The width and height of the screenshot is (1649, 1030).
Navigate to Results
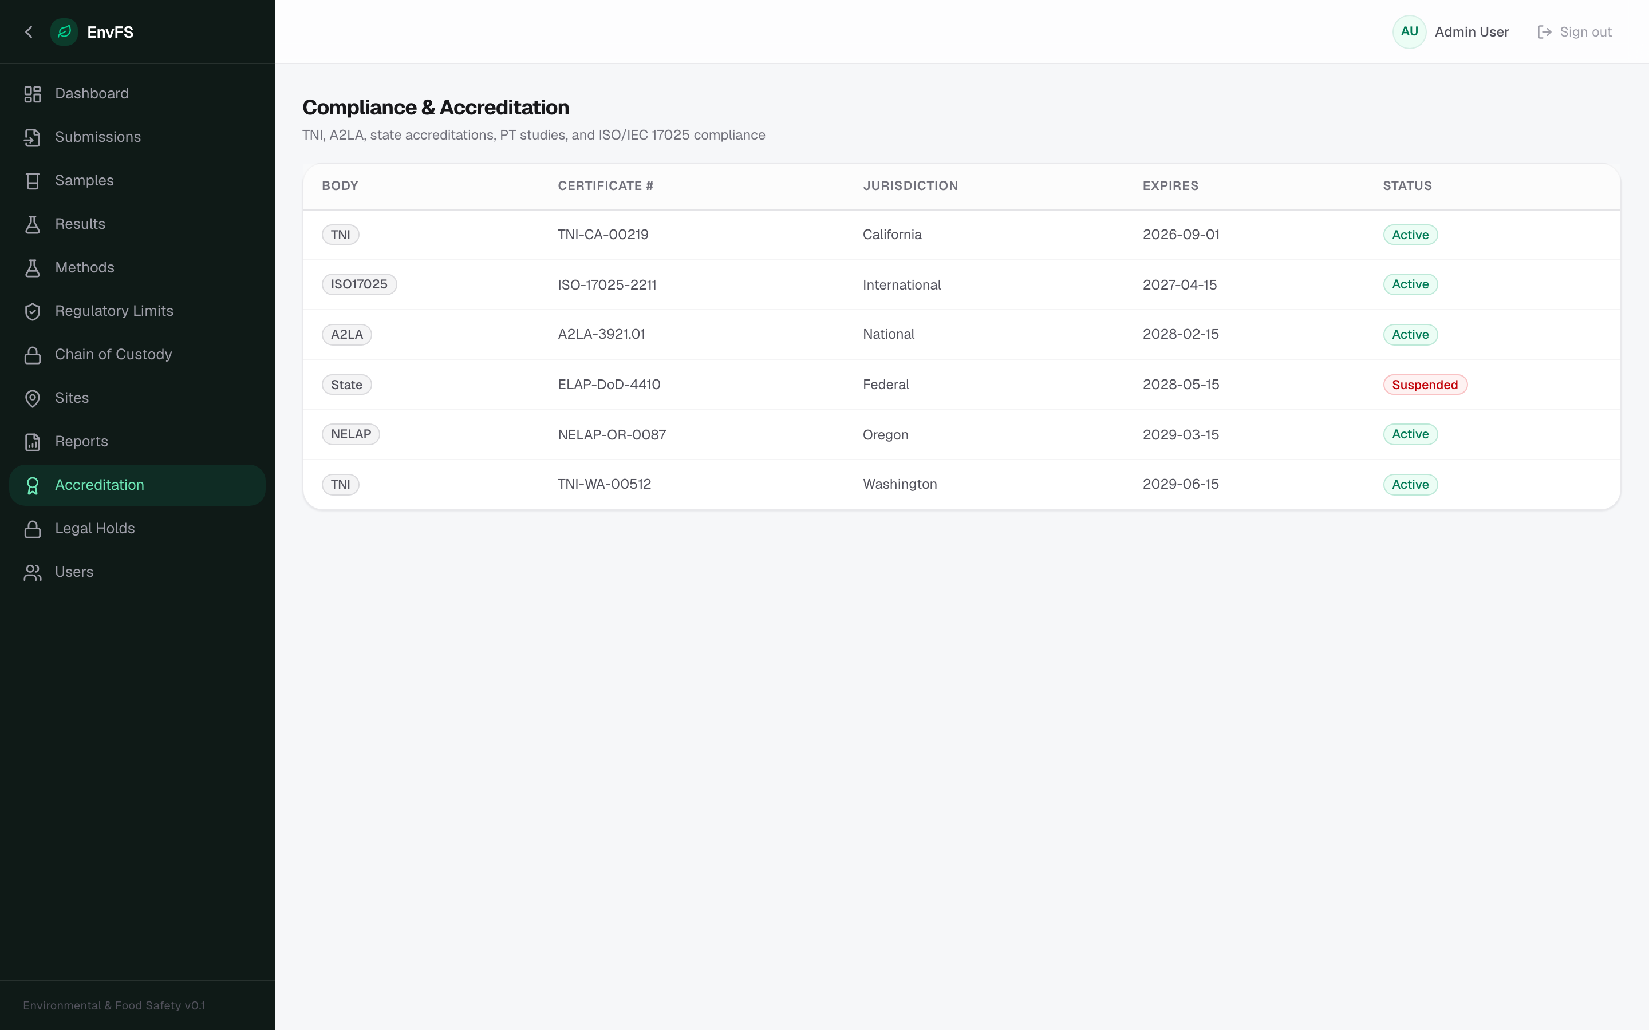(137, 225)
